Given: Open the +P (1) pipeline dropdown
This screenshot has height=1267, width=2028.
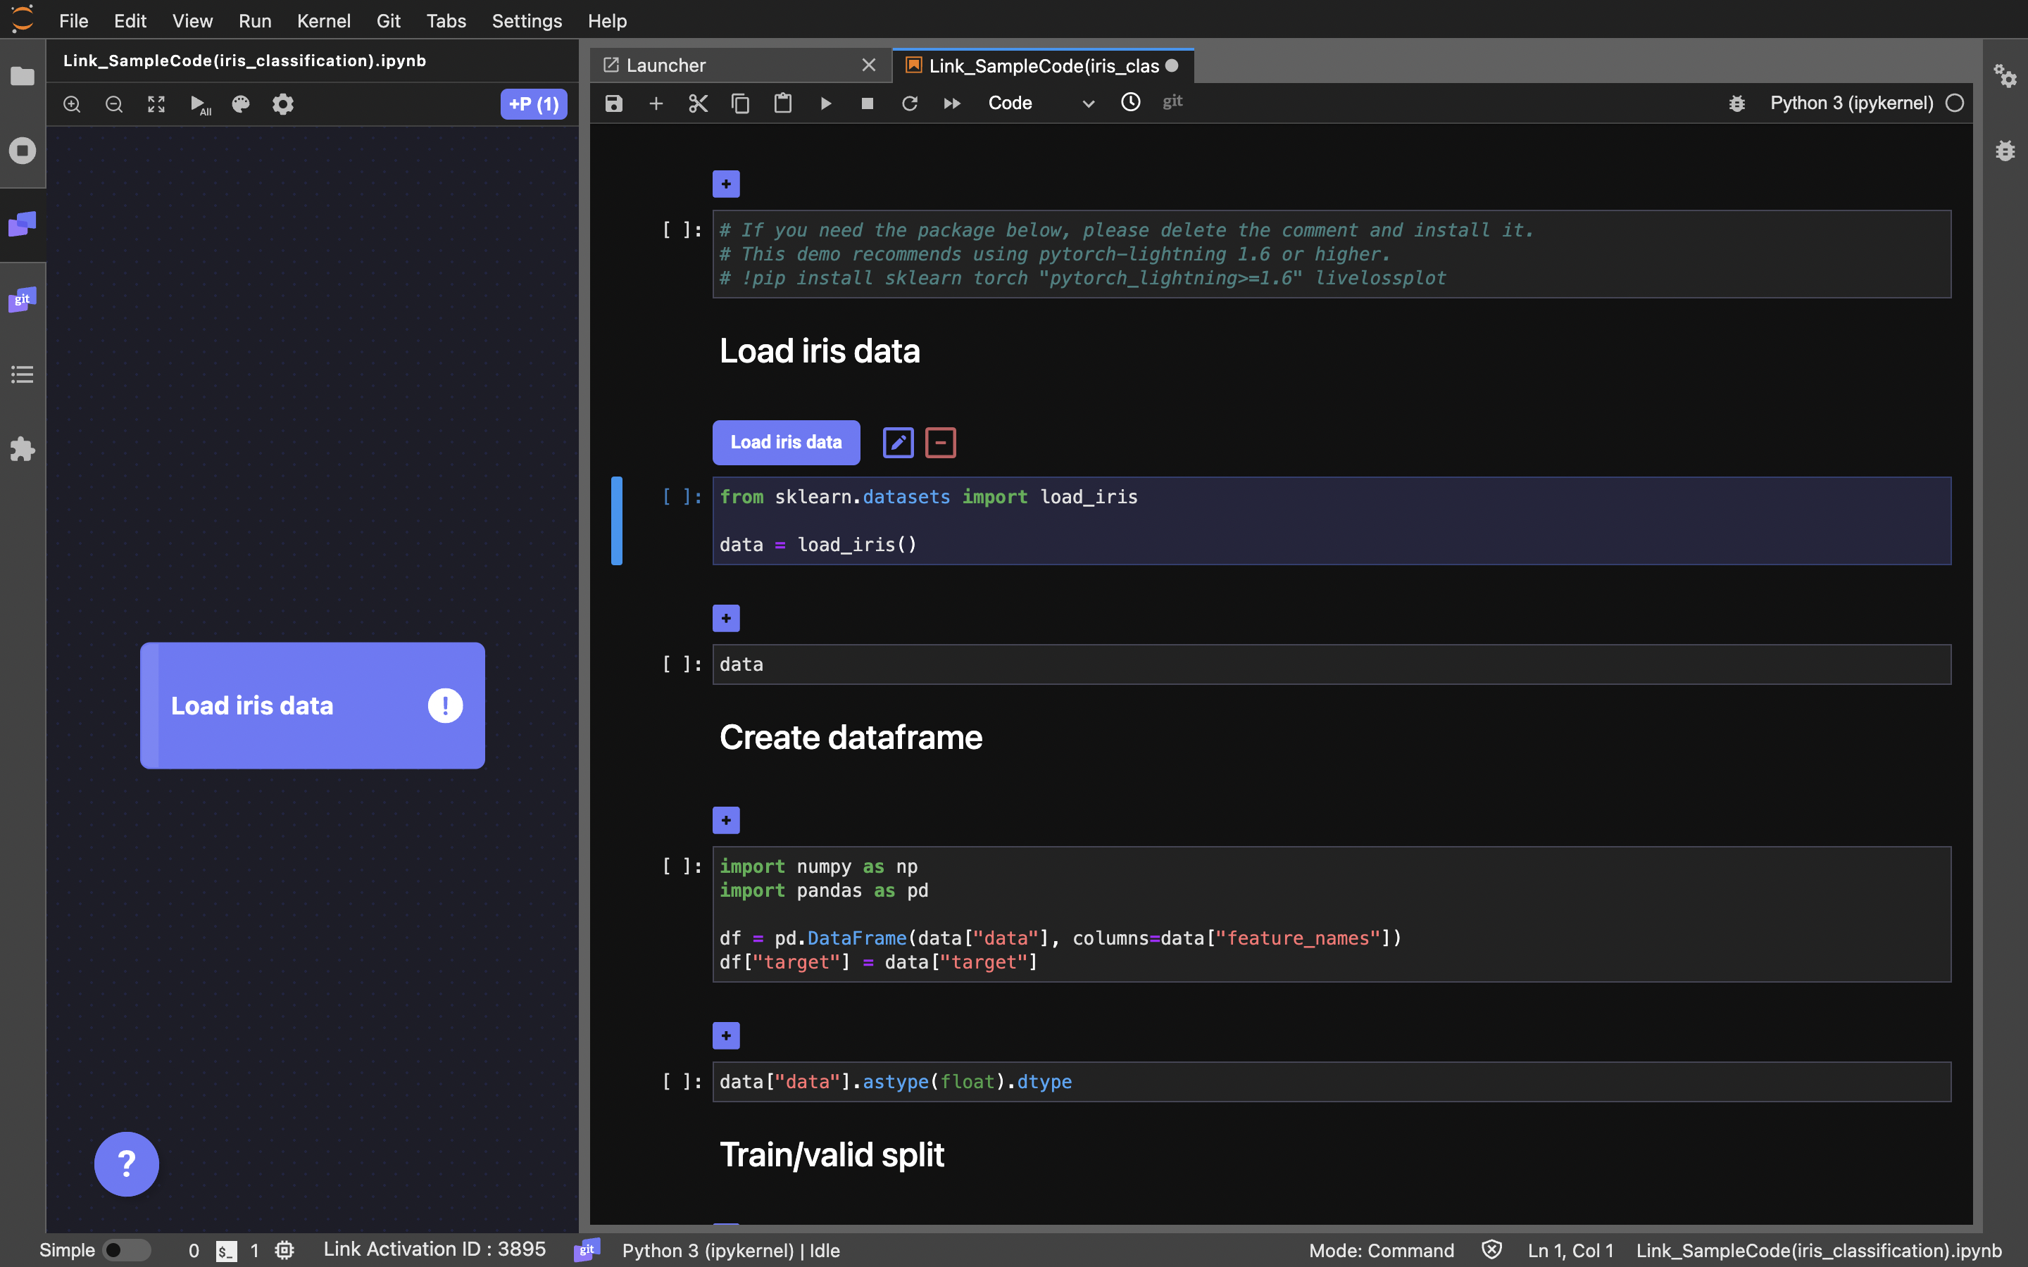Looking at the screenshot, I should coord(533,105).
